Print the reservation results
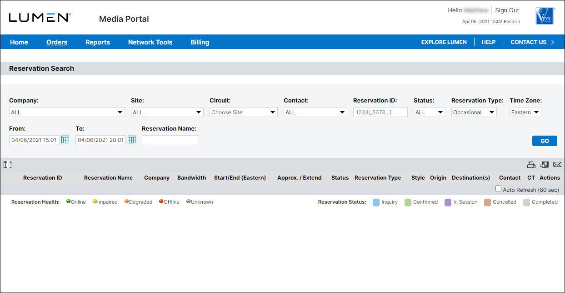565x293 pixels. tap(531, 164)
